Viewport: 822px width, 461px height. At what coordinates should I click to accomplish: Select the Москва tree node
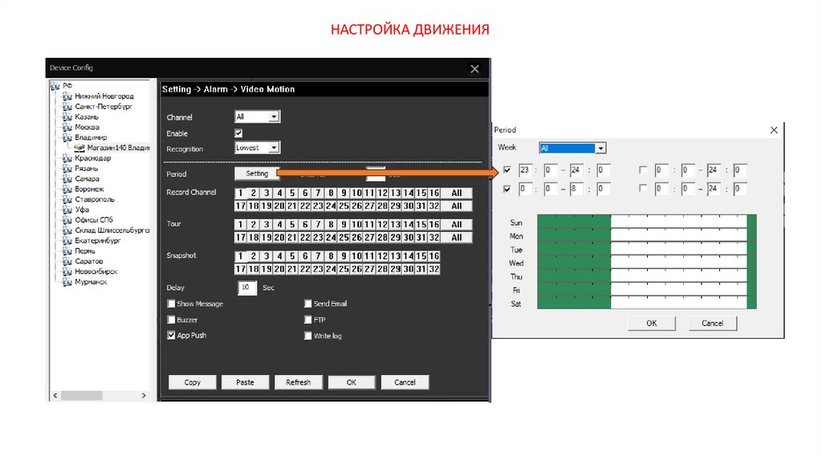87,127
